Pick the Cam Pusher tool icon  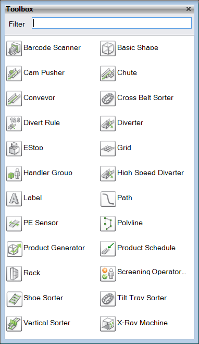click(14, 73)
